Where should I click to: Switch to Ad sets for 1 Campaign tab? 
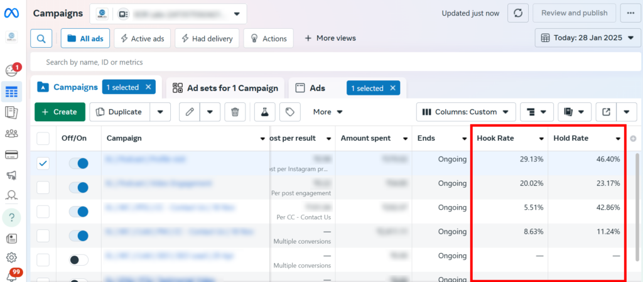coord(225,88)
